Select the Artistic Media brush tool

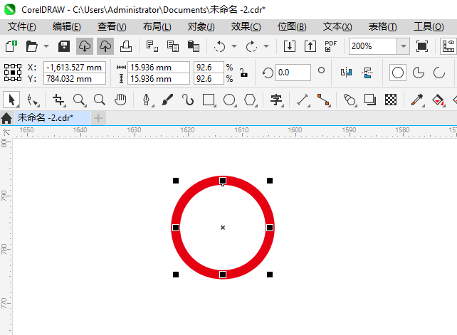point(167,100)
